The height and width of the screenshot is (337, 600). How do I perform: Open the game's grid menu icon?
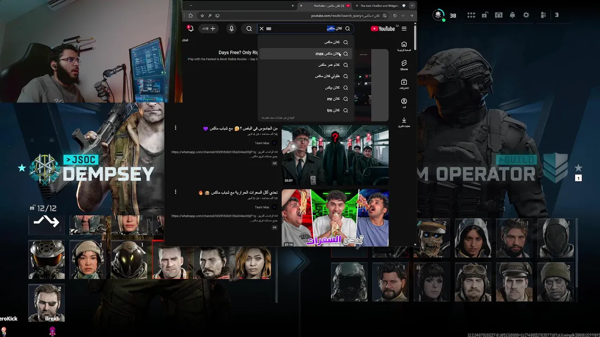471,15
